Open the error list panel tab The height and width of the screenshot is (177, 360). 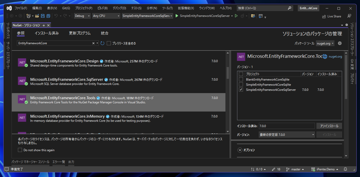click(x=58, y=162)
